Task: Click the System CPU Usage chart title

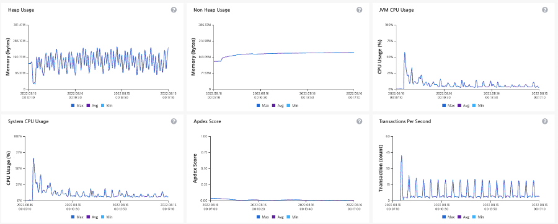Action: (28, 121)
